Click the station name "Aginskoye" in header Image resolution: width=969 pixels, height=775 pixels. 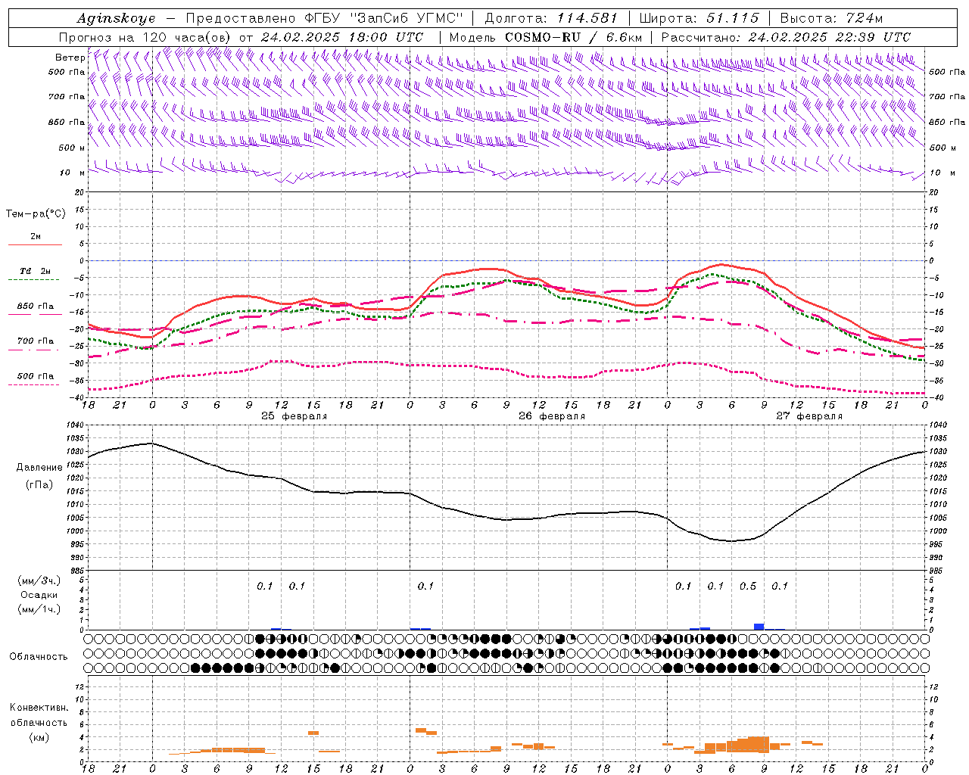click(117, 18)
